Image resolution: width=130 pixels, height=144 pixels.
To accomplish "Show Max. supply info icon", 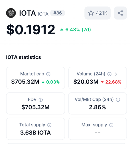I will pyautogui.click(x=111, y=125).
